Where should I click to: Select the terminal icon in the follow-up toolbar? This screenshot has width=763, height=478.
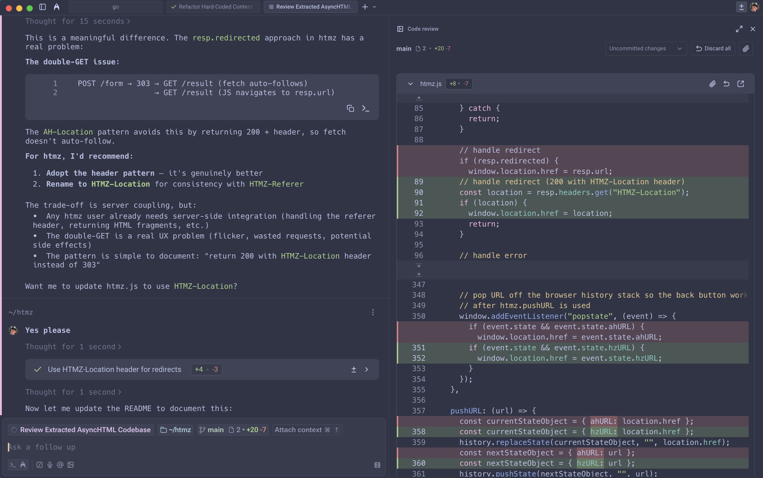(x=13, y=465)
